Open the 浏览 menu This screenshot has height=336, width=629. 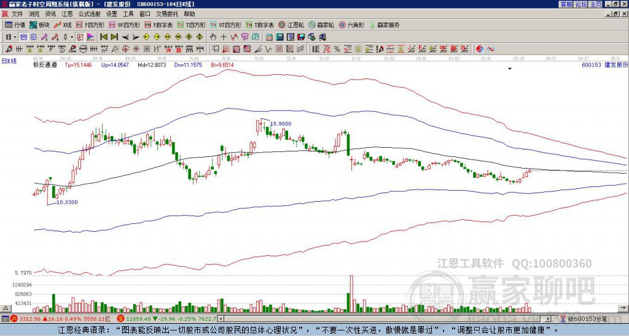[x=34, y=14]
